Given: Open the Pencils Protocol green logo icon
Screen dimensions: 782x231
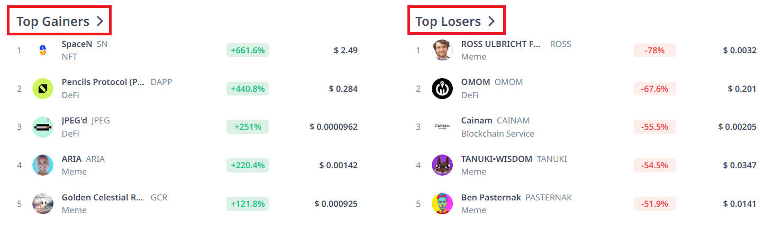Looking at the screenshot, I should (43, 89).
